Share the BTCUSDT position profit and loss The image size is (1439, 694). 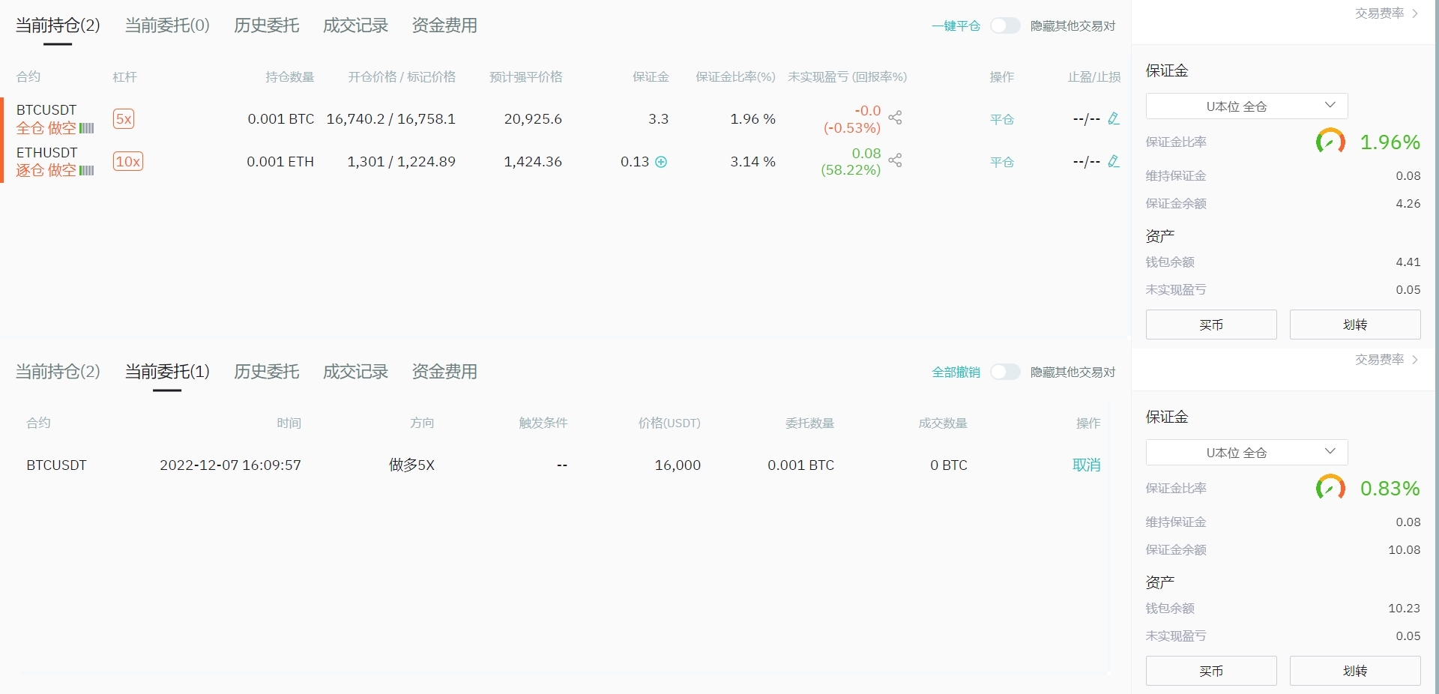[x=895, y=118]
